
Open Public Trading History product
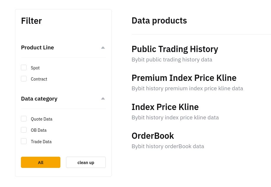pyautogui.click(x=175, y=49)
